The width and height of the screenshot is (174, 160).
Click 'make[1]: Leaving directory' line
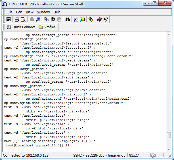point(49,141)
